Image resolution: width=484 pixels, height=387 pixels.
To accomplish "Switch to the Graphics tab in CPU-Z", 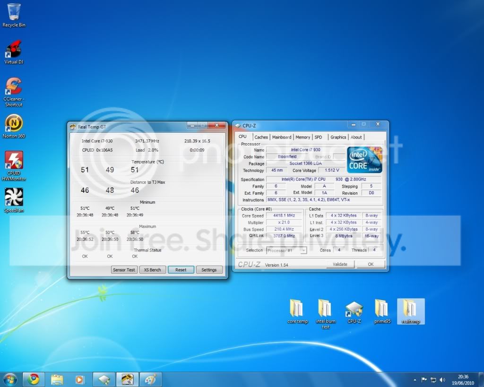I will click(x=338, y=137).
